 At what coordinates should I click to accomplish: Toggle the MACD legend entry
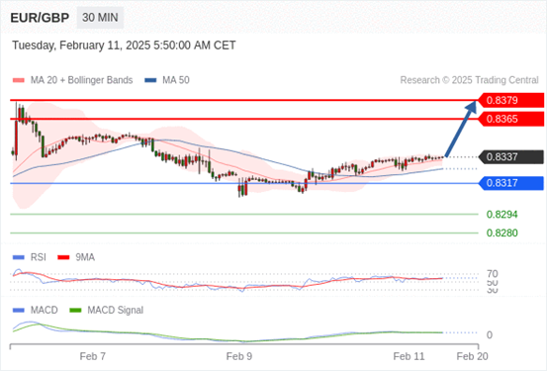36,310
